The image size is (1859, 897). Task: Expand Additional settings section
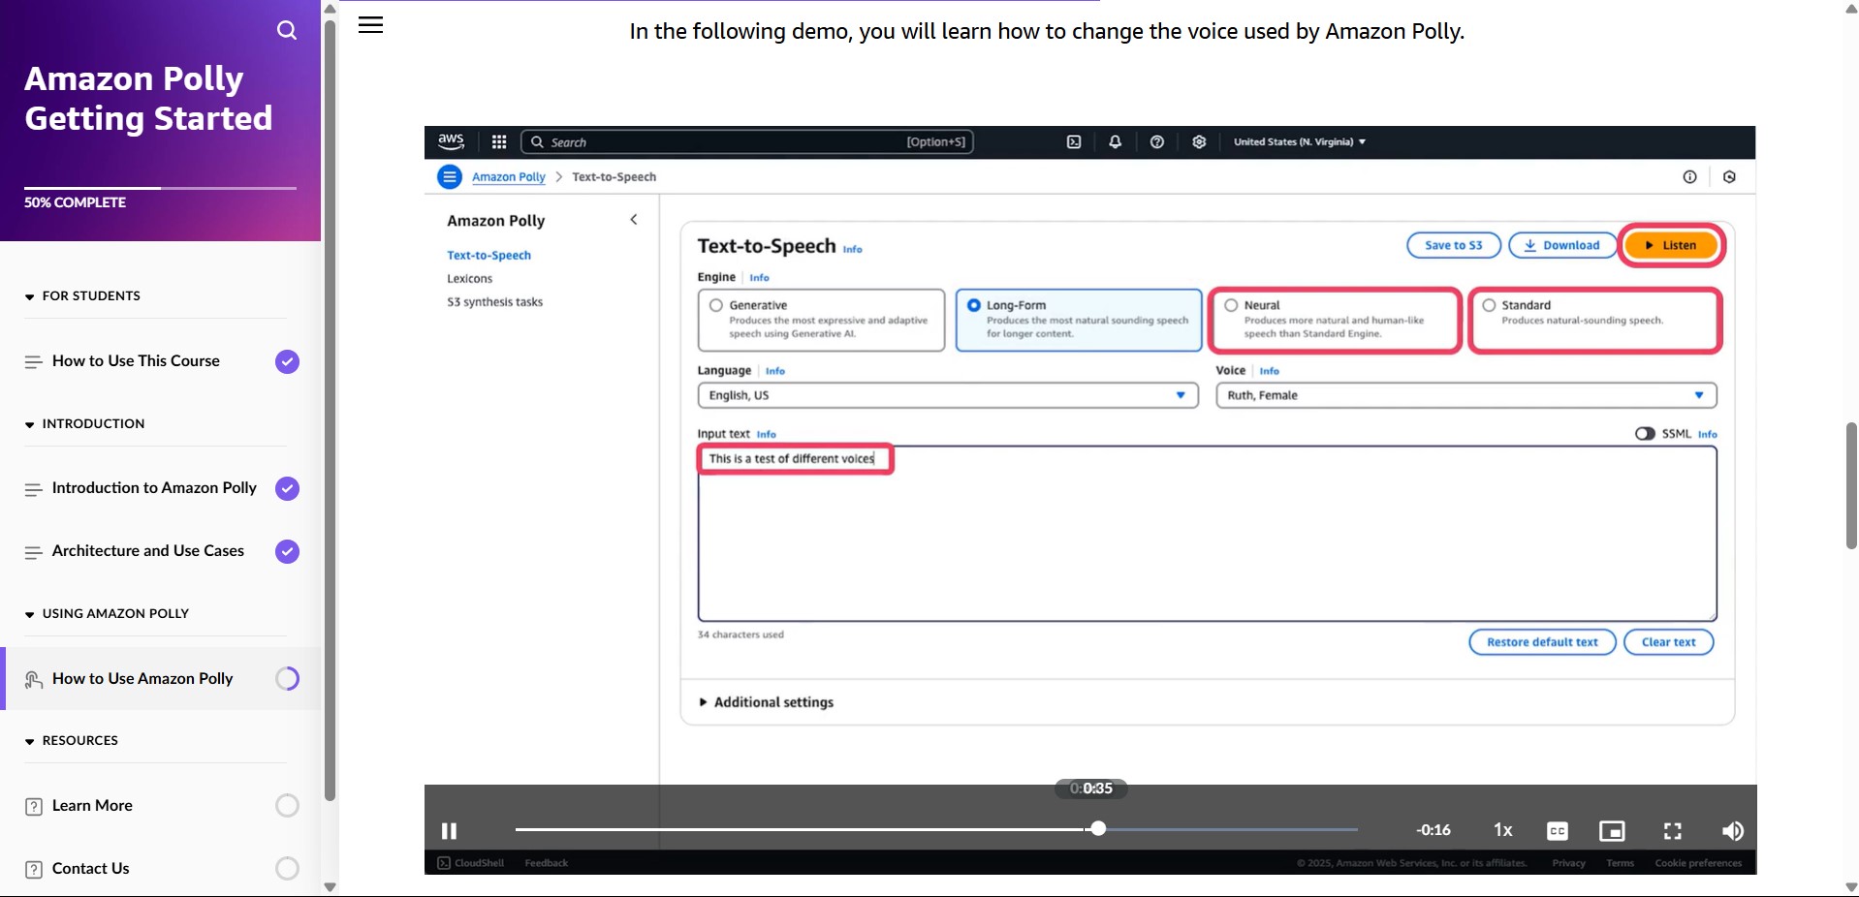(x=767, y=702)
